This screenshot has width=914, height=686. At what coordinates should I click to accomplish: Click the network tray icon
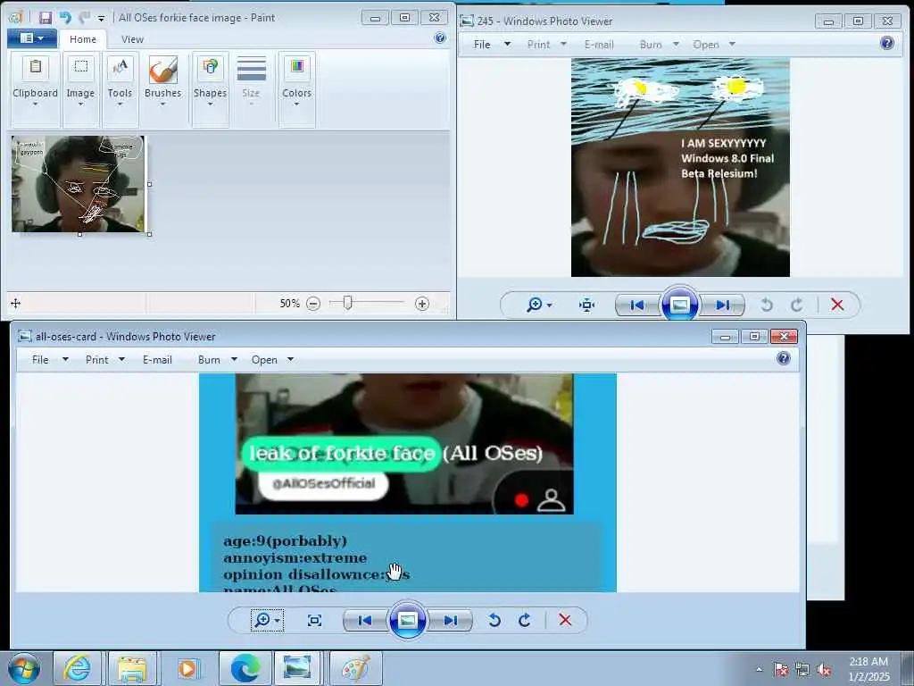point(802,670)
